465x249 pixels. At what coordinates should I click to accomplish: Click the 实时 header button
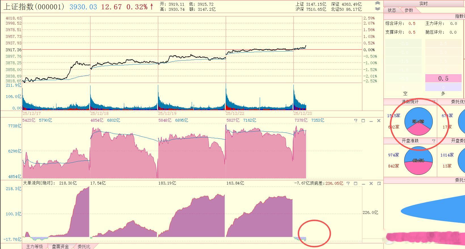point(423,3)
